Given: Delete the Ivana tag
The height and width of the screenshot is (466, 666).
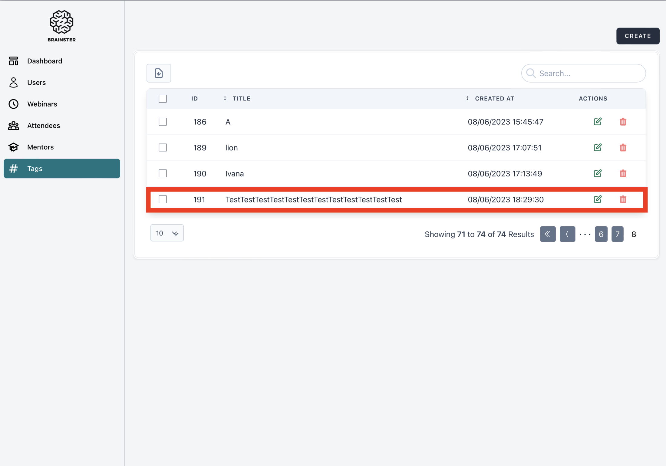Looking at the screenshot, I should pos(623,174).
